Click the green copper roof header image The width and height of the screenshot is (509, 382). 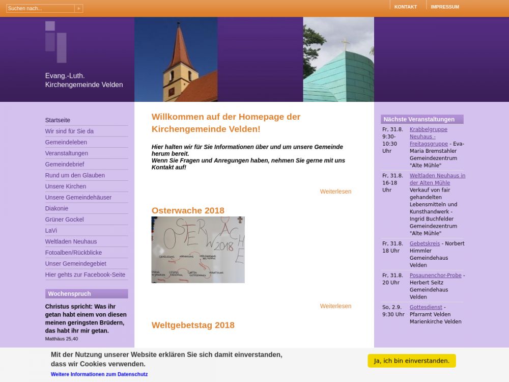tap(338, 60)
